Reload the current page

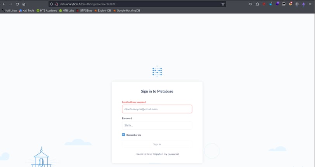17,4
